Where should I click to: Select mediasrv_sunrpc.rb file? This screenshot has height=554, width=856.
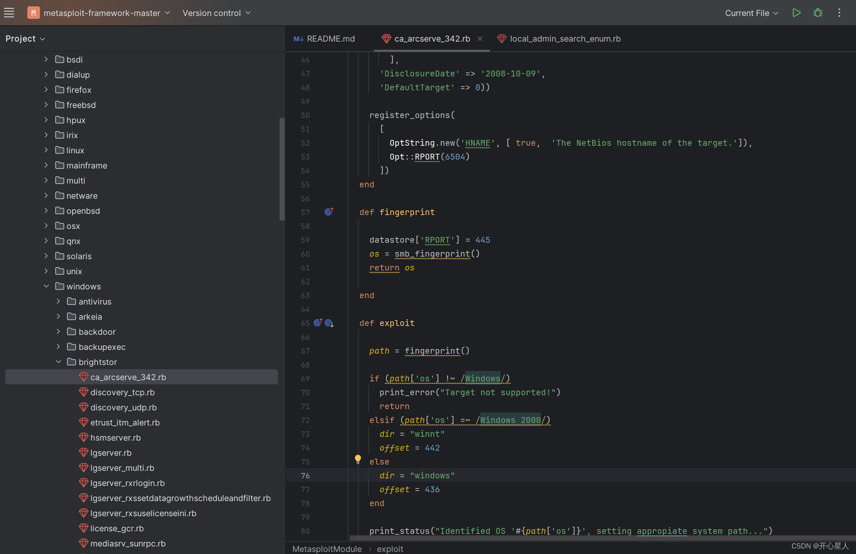128,543
